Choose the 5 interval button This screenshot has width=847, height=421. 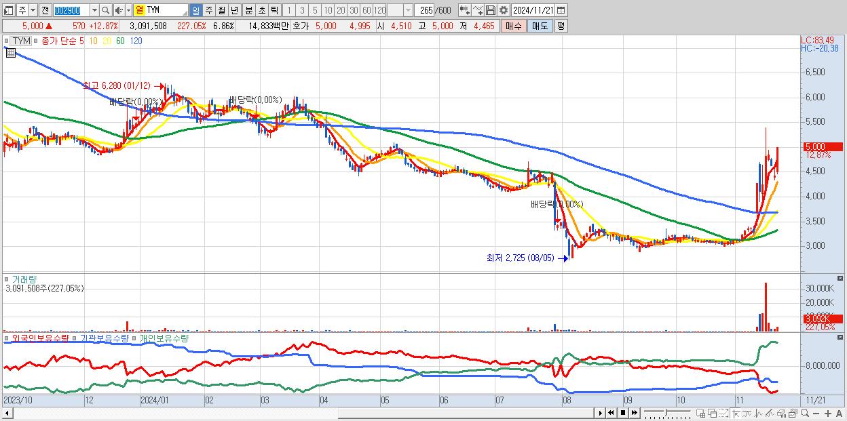[x=315, y=10]
